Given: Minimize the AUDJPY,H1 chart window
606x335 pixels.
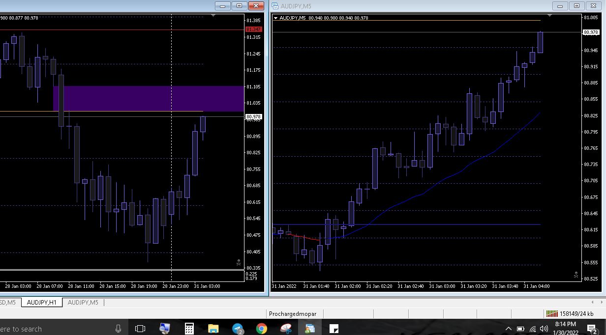Looking at the screenshot, I should click(223, 6).
